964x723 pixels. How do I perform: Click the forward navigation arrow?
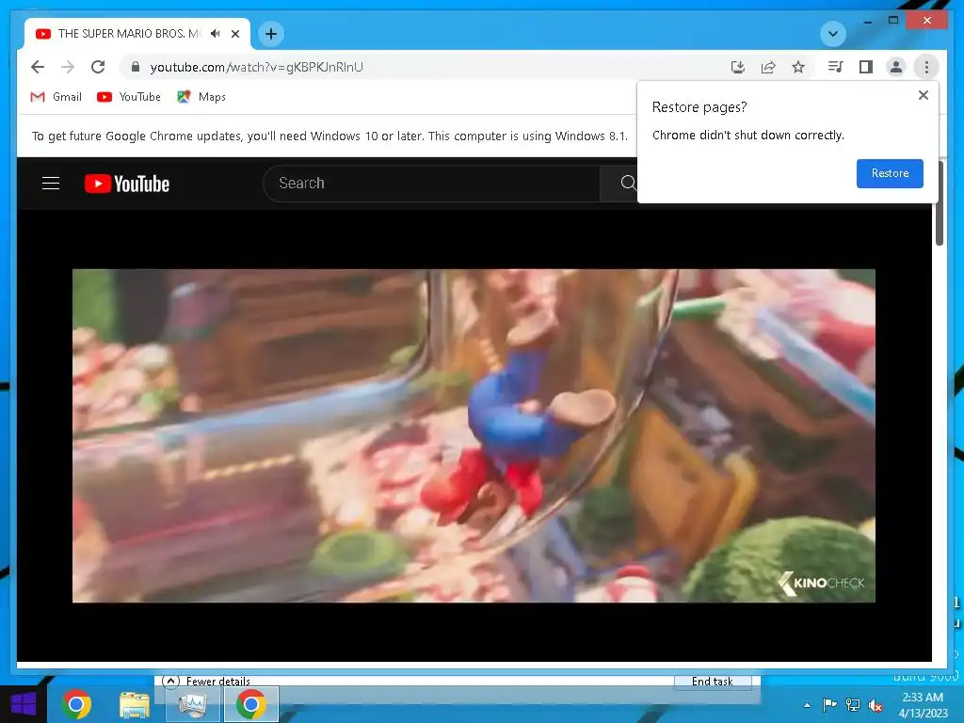coord(68,67)
